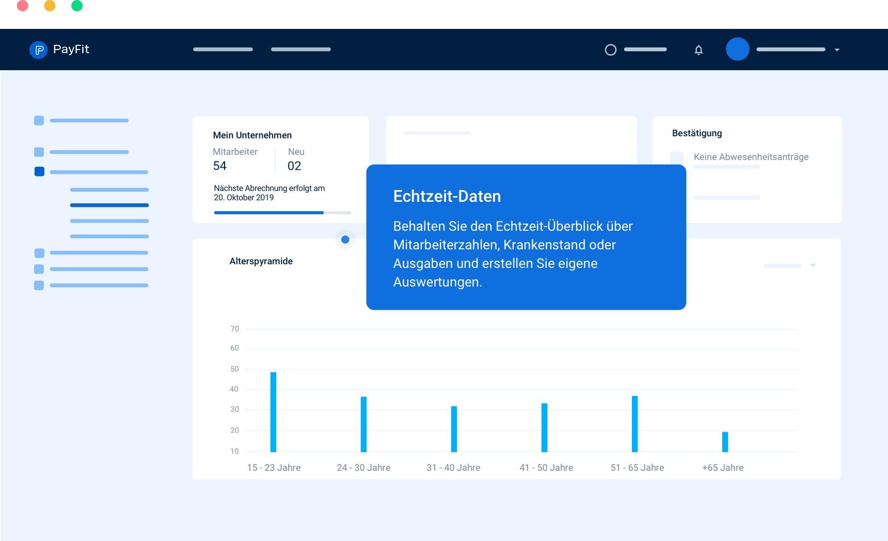Click the bar for 31 - 40 Jahre
Image resolution: width=888 pixels, height=541 pixels.
click(x=454, y=429)
